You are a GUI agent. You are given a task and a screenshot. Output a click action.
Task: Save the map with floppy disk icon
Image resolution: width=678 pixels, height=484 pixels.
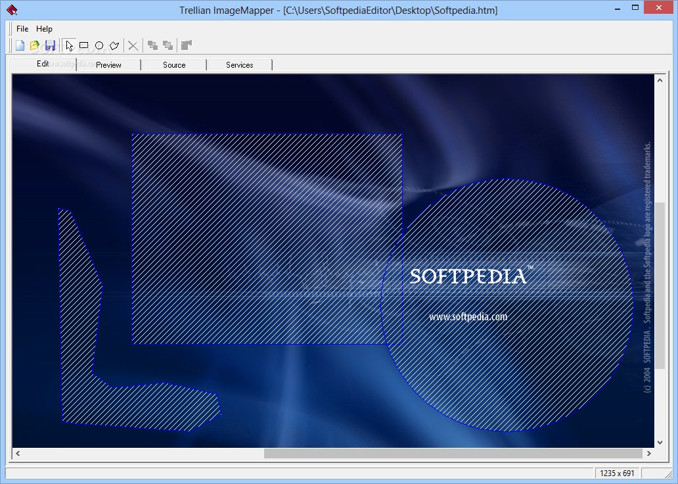(50, 45)
